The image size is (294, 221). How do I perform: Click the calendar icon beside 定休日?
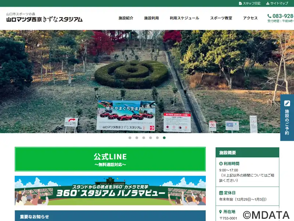point(221,193)
